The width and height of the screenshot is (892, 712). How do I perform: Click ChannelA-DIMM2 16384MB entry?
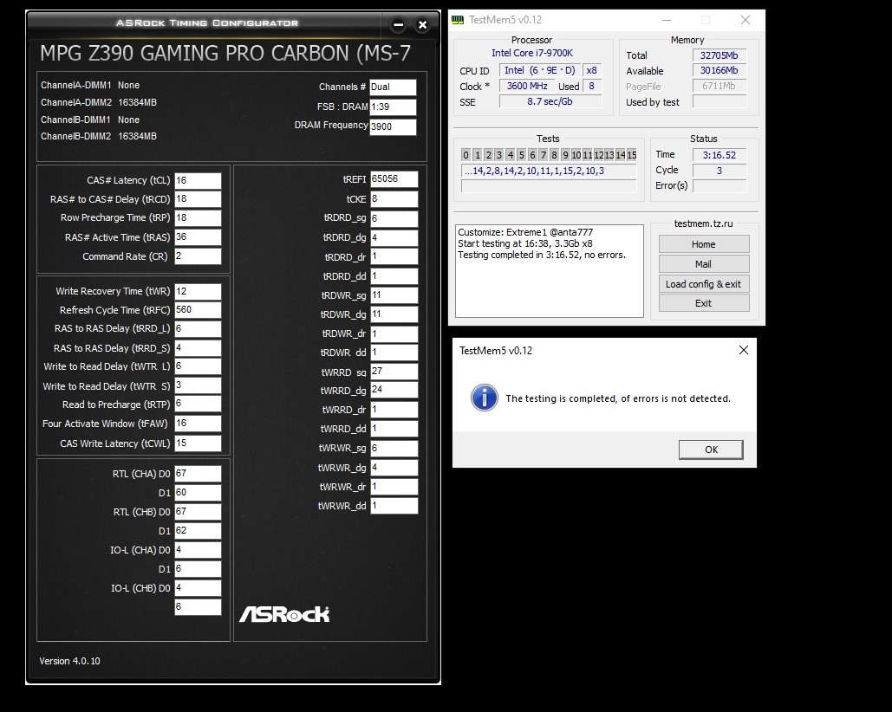pyautogui.click(x=99, y=102)
